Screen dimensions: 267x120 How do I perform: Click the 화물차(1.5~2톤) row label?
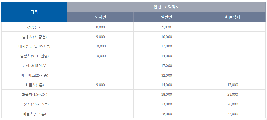click(x=34, y=94)
